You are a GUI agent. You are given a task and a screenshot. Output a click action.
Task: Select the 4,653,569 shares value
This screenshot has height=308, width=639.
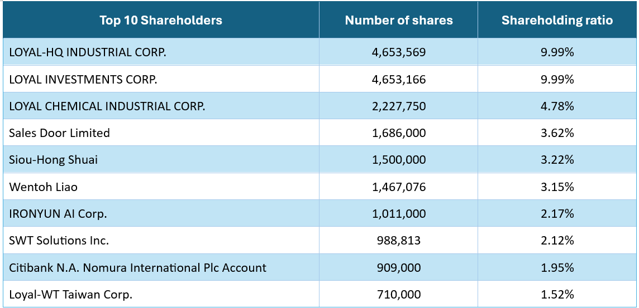point(399,52)
